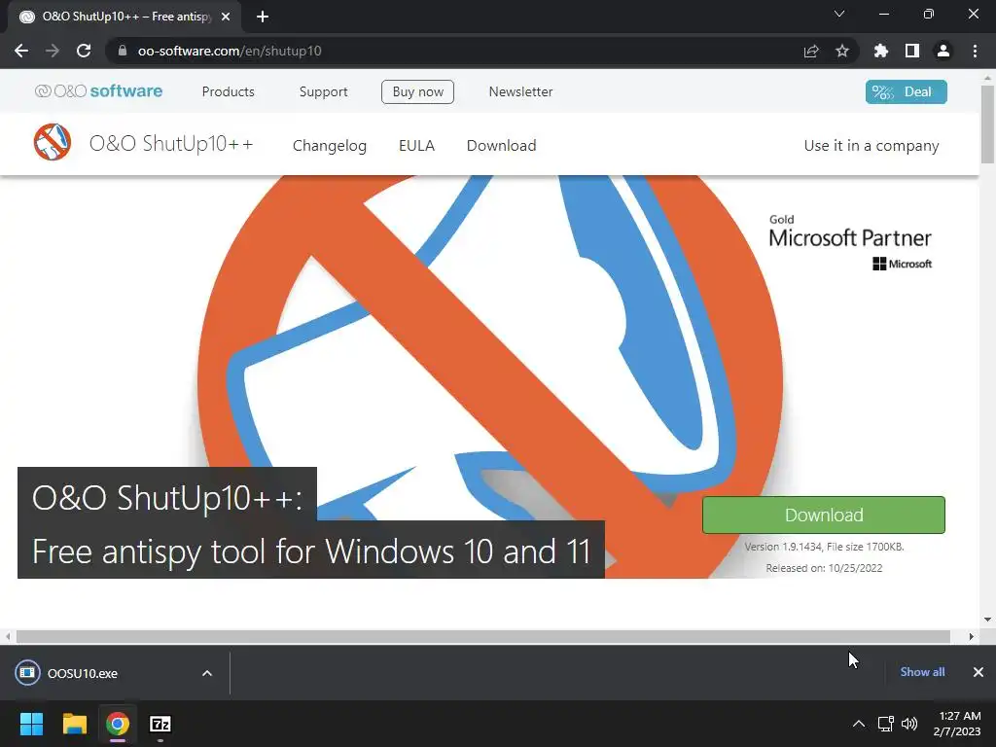Show all downloads
This screenshot has width=996, height=747.
click(922, 672)
